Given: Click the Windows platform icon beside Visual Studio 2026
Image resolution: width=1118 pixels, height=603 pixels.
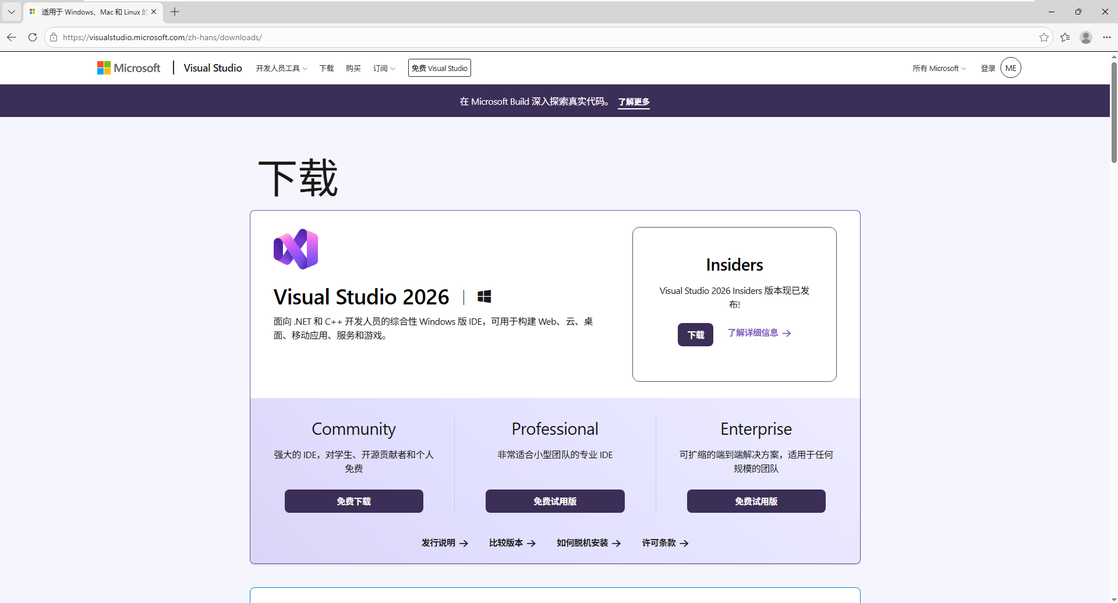Looking at the screenshot, I should [484, 297].
